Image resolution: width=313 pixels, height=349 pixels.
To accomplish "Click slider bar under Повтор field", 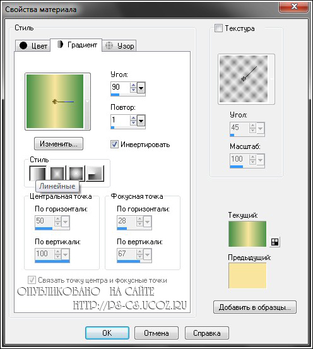I will point(128,127).
